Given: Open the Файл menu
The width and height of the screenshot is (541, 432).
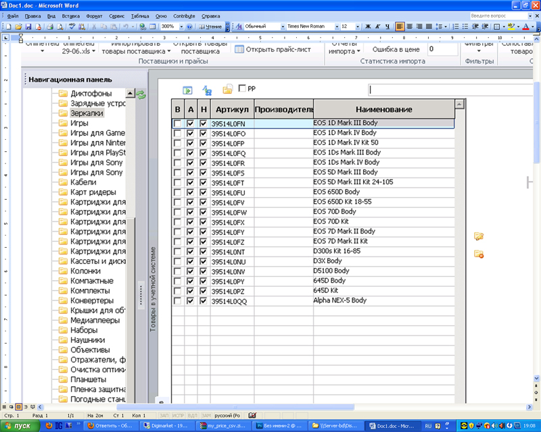Looking at the screenshot, I should 13,16.
